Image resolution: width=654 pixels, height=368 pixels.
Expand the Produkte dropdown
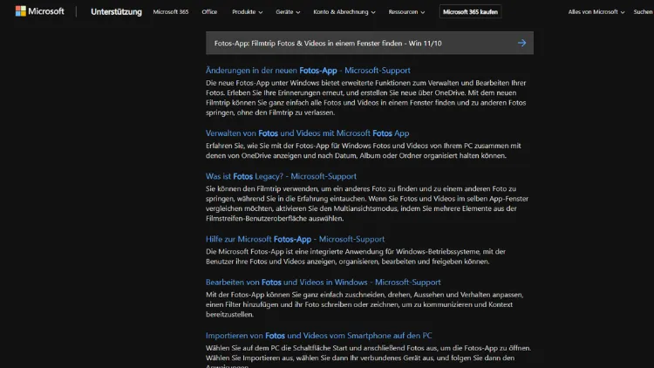tap(248, 11)
